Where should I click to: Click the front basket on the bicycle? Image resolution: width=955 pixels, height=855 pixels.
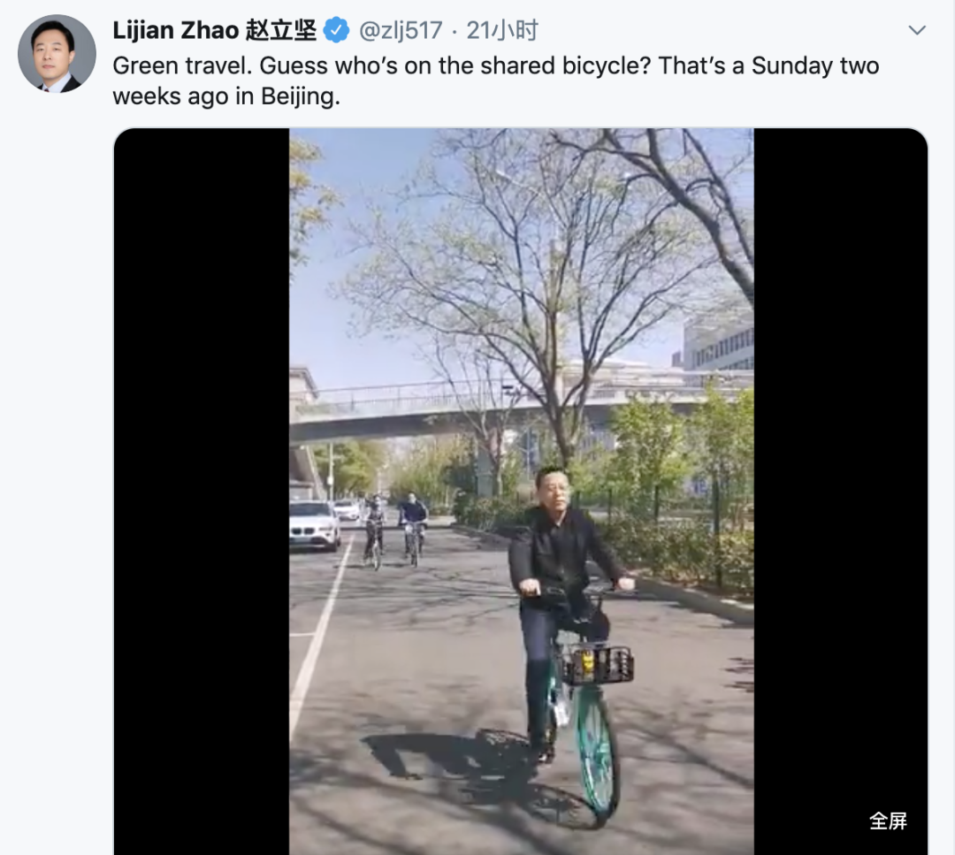coord(598,664)
